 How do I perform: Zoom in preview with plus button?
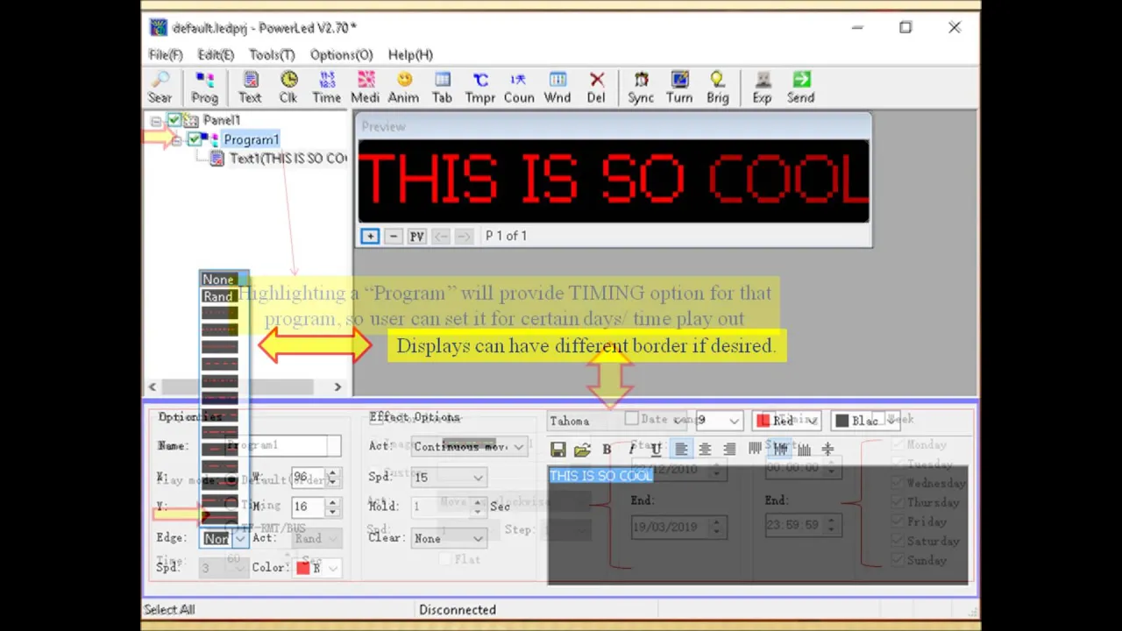370,236
